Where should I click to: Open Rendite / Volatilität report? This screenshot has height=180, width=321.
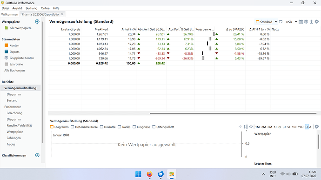point(19,125)
